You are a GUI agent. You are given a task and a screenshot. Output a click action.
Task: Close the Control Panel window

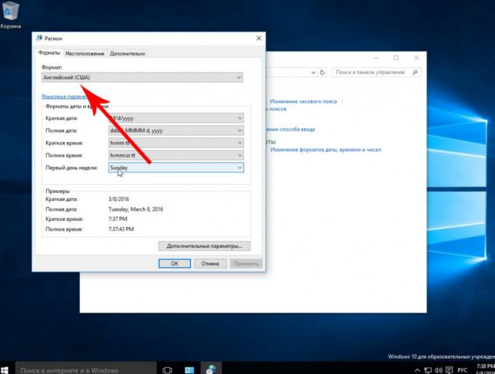point(416,58)
